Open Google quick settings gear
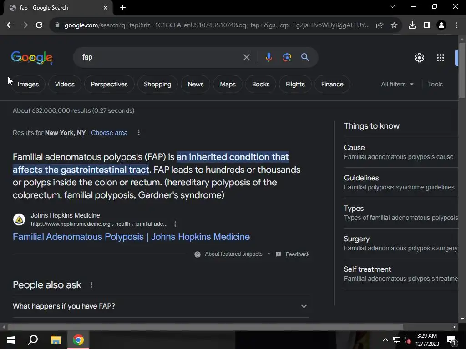 pyautogui.click(x=419, y=58)
